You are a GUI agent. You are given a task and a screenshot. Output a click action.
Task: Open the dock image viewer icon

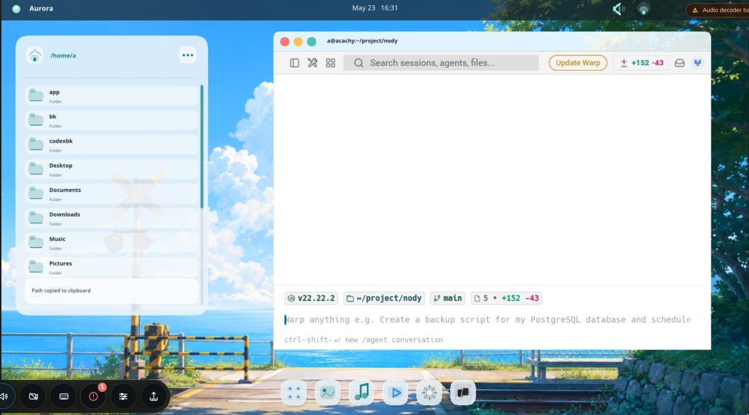coord(328,393)
